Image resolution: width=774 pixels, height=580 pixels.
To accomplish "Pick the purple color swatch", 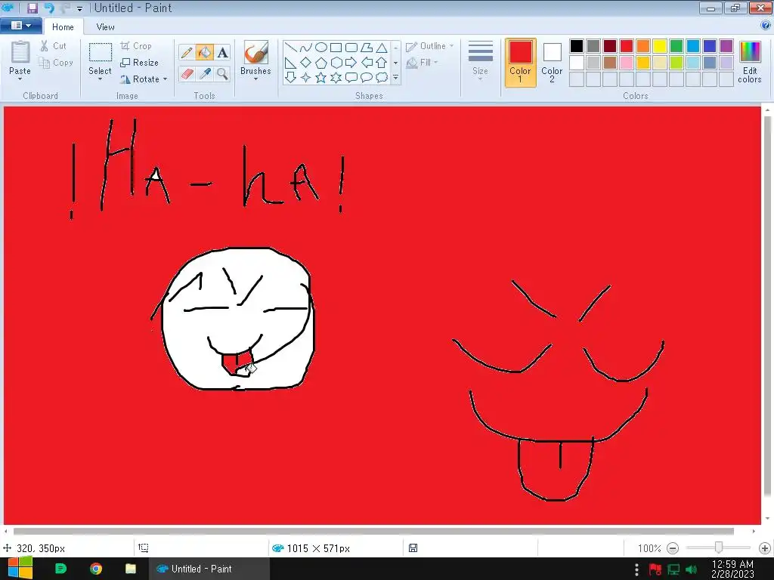I will (726, 46).
